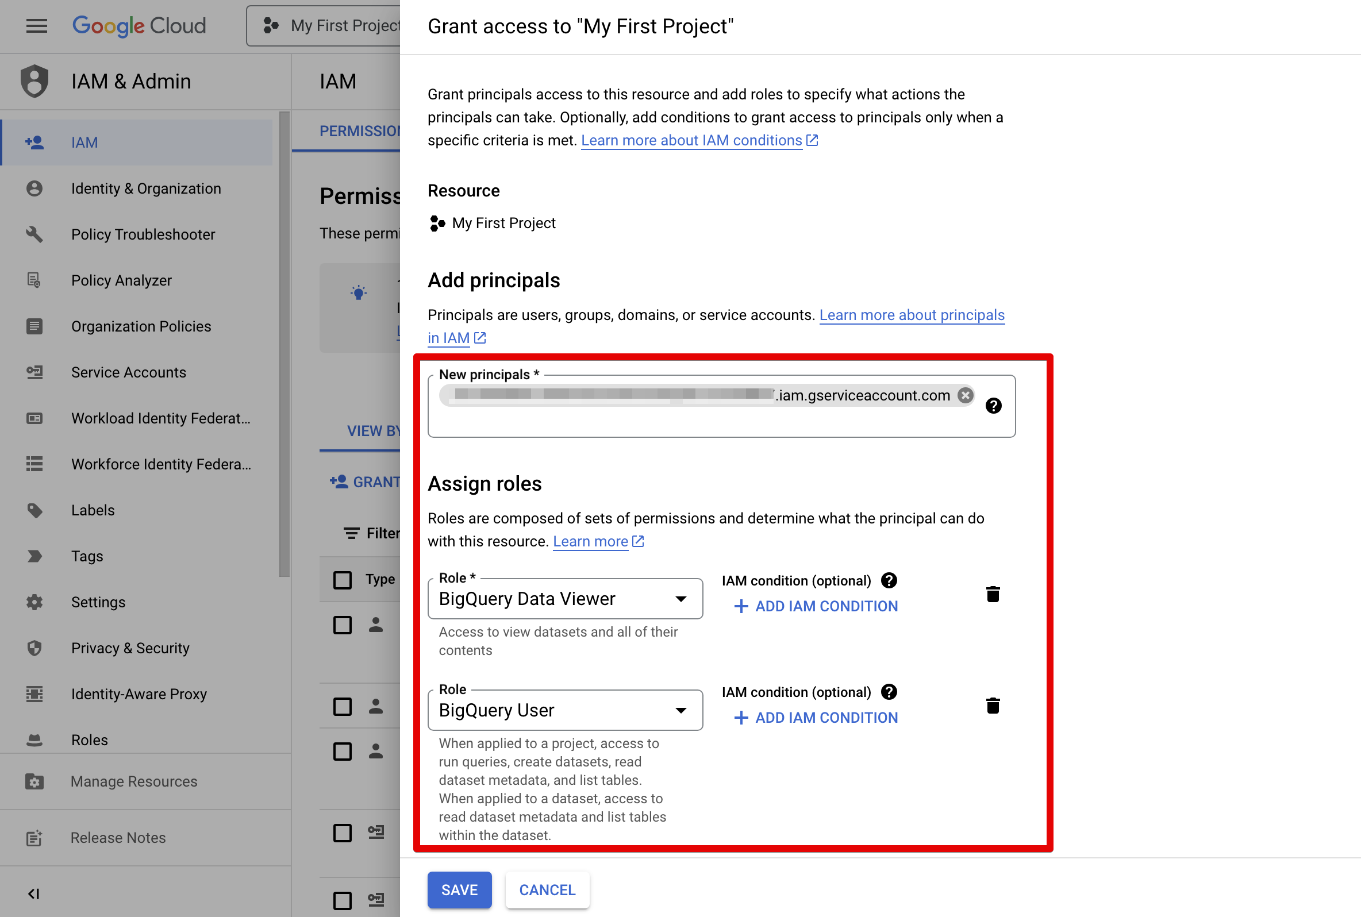Viewport: 1361px width, 917px height.
Task: Click the IAM & Admin shield icon
Action: pyautogui.click(x=33, y=81)
